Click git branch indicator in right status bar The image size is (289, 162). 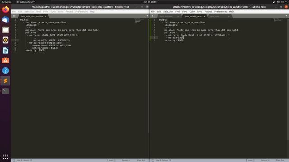click(250, 160)
